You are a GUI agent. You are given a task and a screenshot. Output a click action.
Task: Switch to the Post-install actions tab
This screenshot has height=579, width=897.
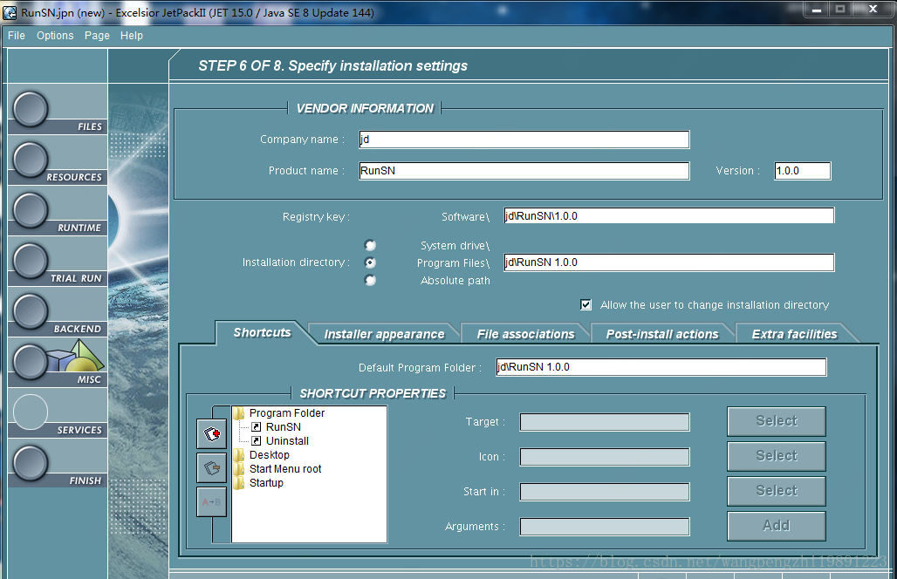point(662,334)
